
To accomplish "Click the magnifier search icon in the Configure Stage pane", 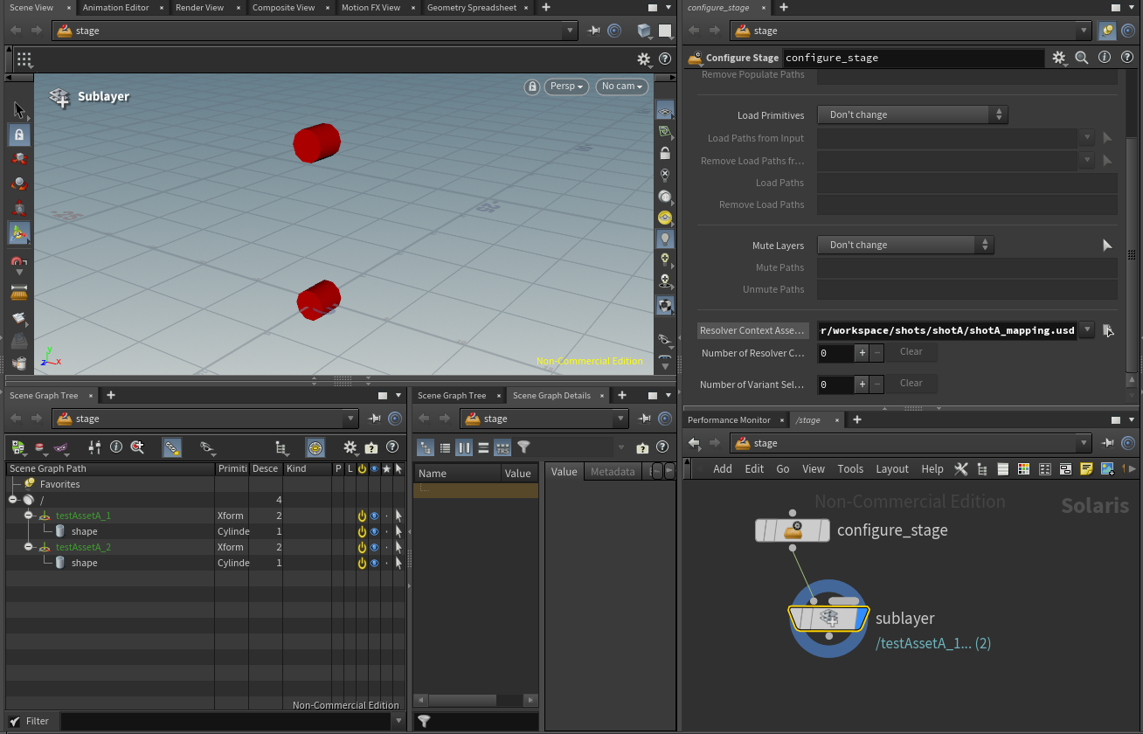I will pos(1082,58).
